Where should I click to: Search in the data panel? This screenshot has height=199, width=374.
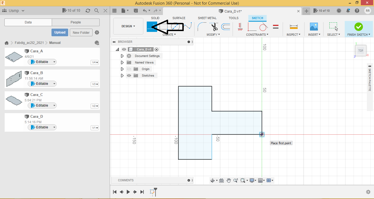(97, 11)
